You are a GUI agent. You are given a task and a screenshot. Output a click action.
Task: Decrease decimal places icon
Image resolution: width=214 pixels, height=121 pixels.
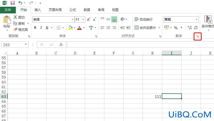(x=195, y=28)
